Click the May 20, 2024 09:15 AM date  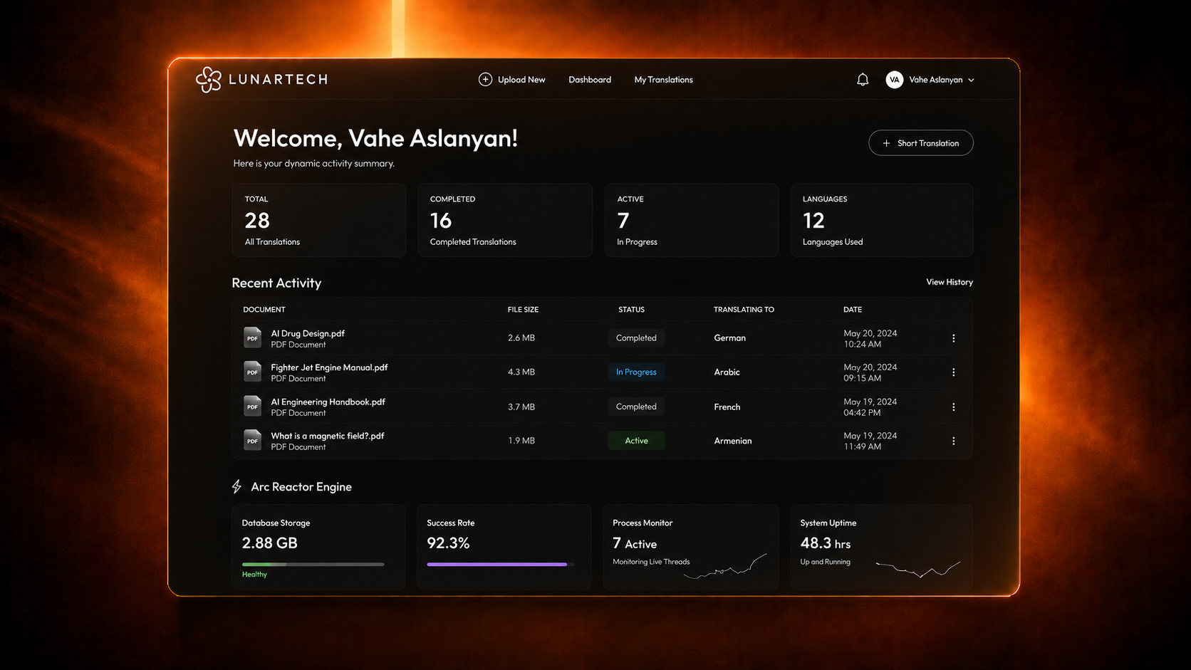click(x=870, y=372)
